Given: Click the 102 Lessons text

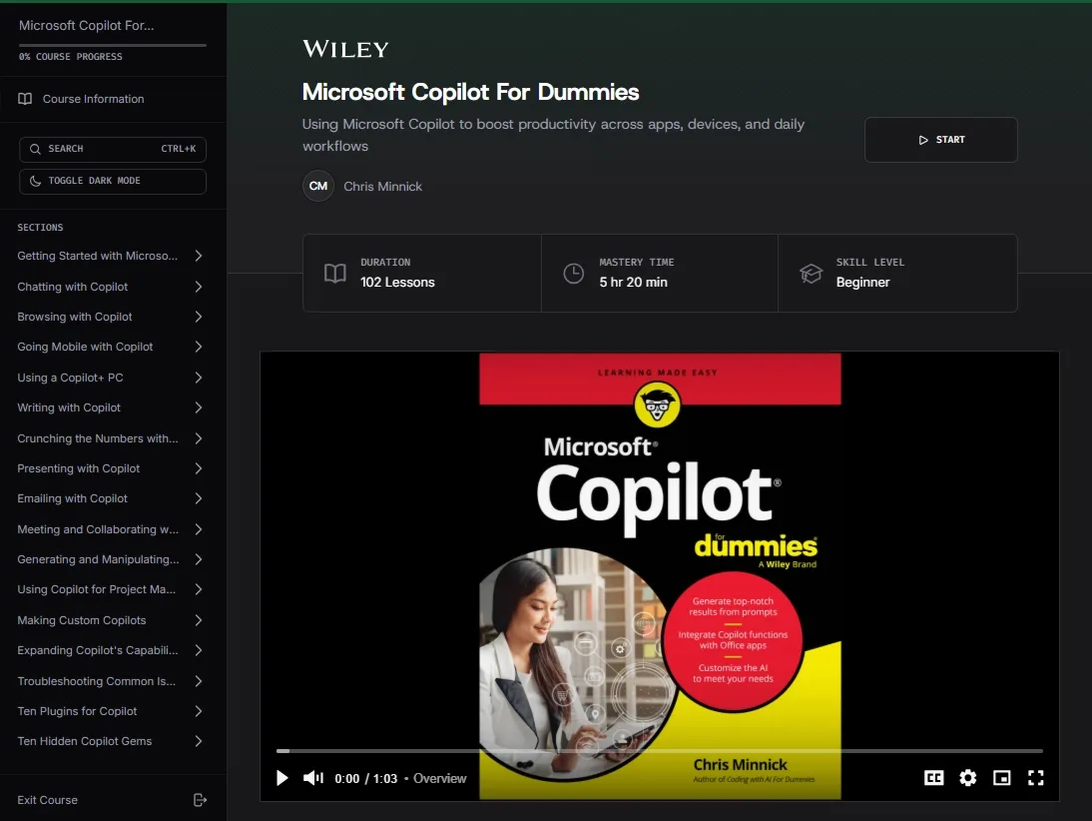Looking at the screenshot, I should (x=397, y=283).
